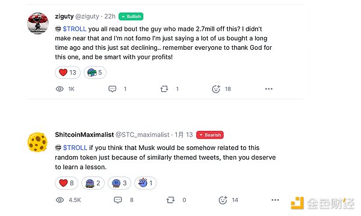Toggle heart reaction with 13 likes

pos(67,73)
